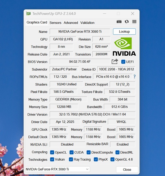Minimize the GPU-Z window
This screenshot has width=165, height=176.
click(104, 14)
